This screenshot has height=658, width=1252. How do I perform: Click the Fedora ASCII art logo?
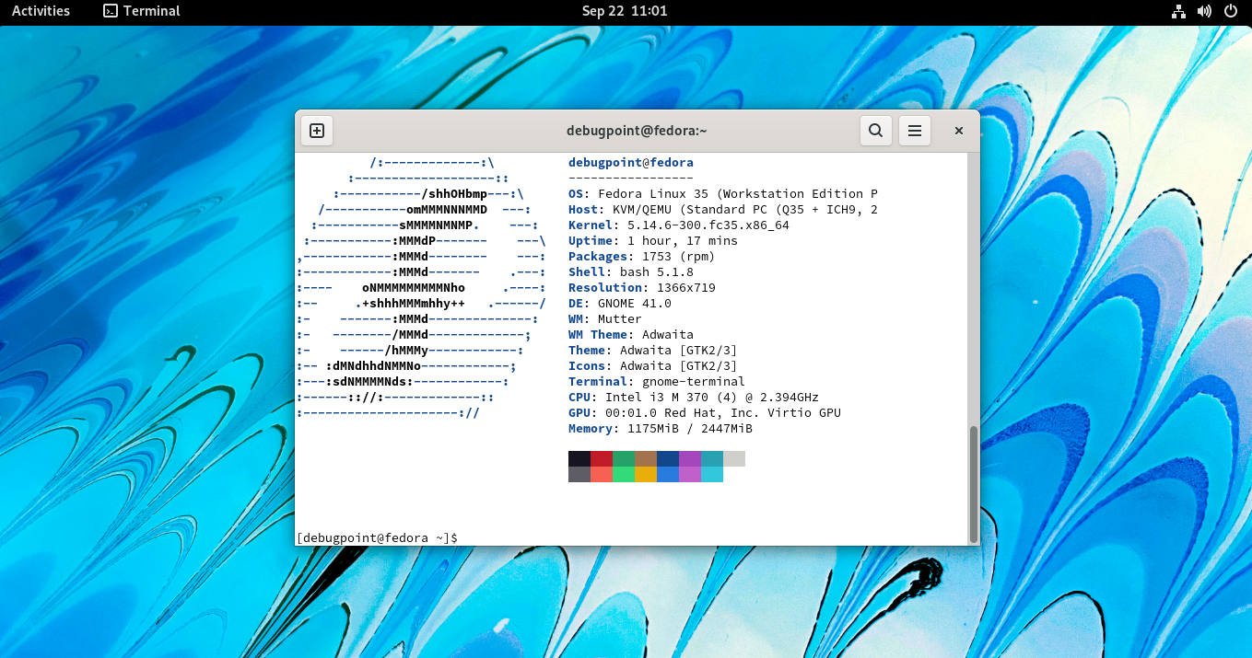coord(422,288)
